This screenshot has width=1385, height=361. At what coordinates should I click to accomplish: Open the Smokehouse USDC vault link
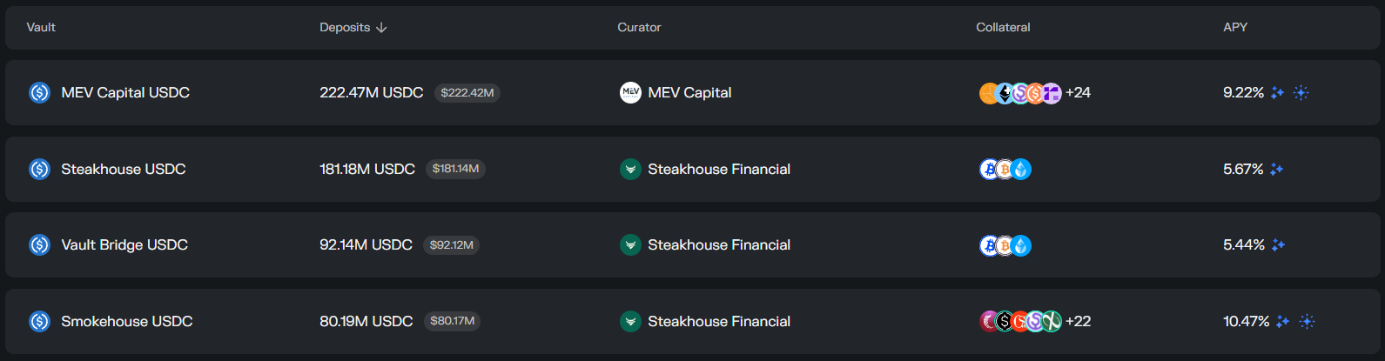point(127,322)
